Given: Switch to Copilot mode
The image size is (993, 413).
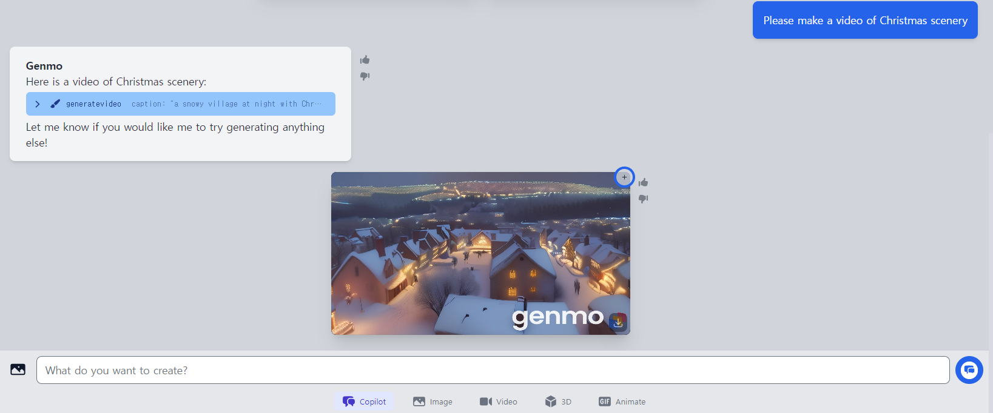Looking at the screenshot, I should 364,401.
